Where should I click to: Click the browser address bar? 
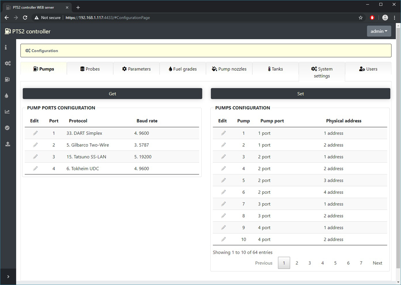(x=196, y=18)
